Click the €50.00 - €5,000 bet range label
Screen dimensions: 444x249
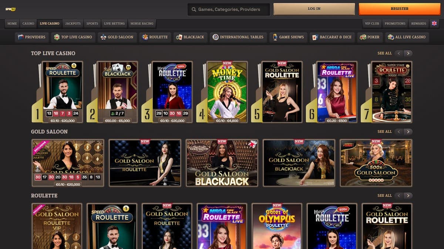117,121
